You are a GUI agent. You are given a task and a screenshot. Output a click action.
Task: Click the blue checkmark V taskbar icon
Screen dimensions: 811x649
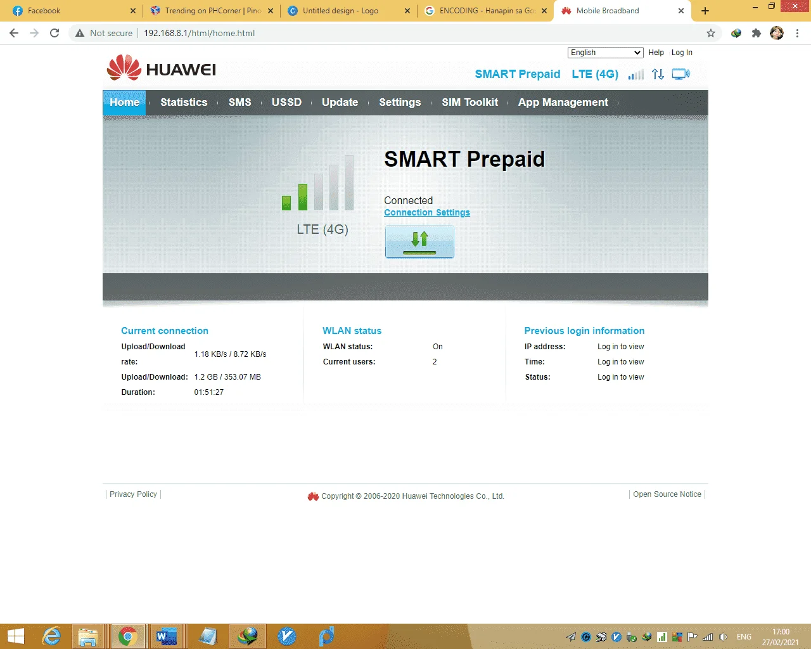pyautogui.click(x=287, y=636)
